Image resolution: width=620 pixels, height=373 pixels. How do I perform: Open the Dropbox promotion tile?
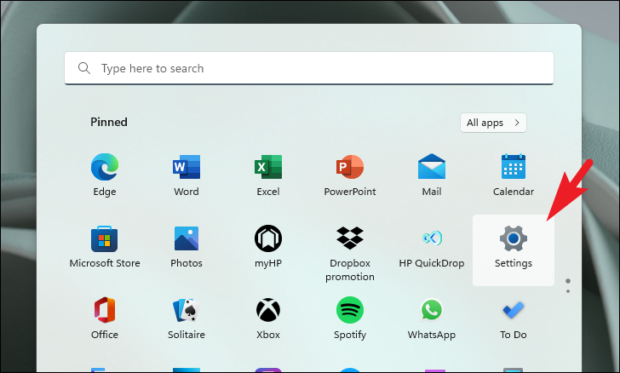coord(349,238)
